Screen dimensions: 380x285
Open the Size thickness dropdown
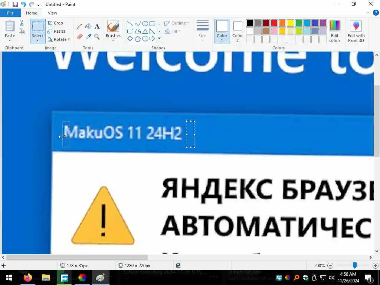click(x=202, y=30)
